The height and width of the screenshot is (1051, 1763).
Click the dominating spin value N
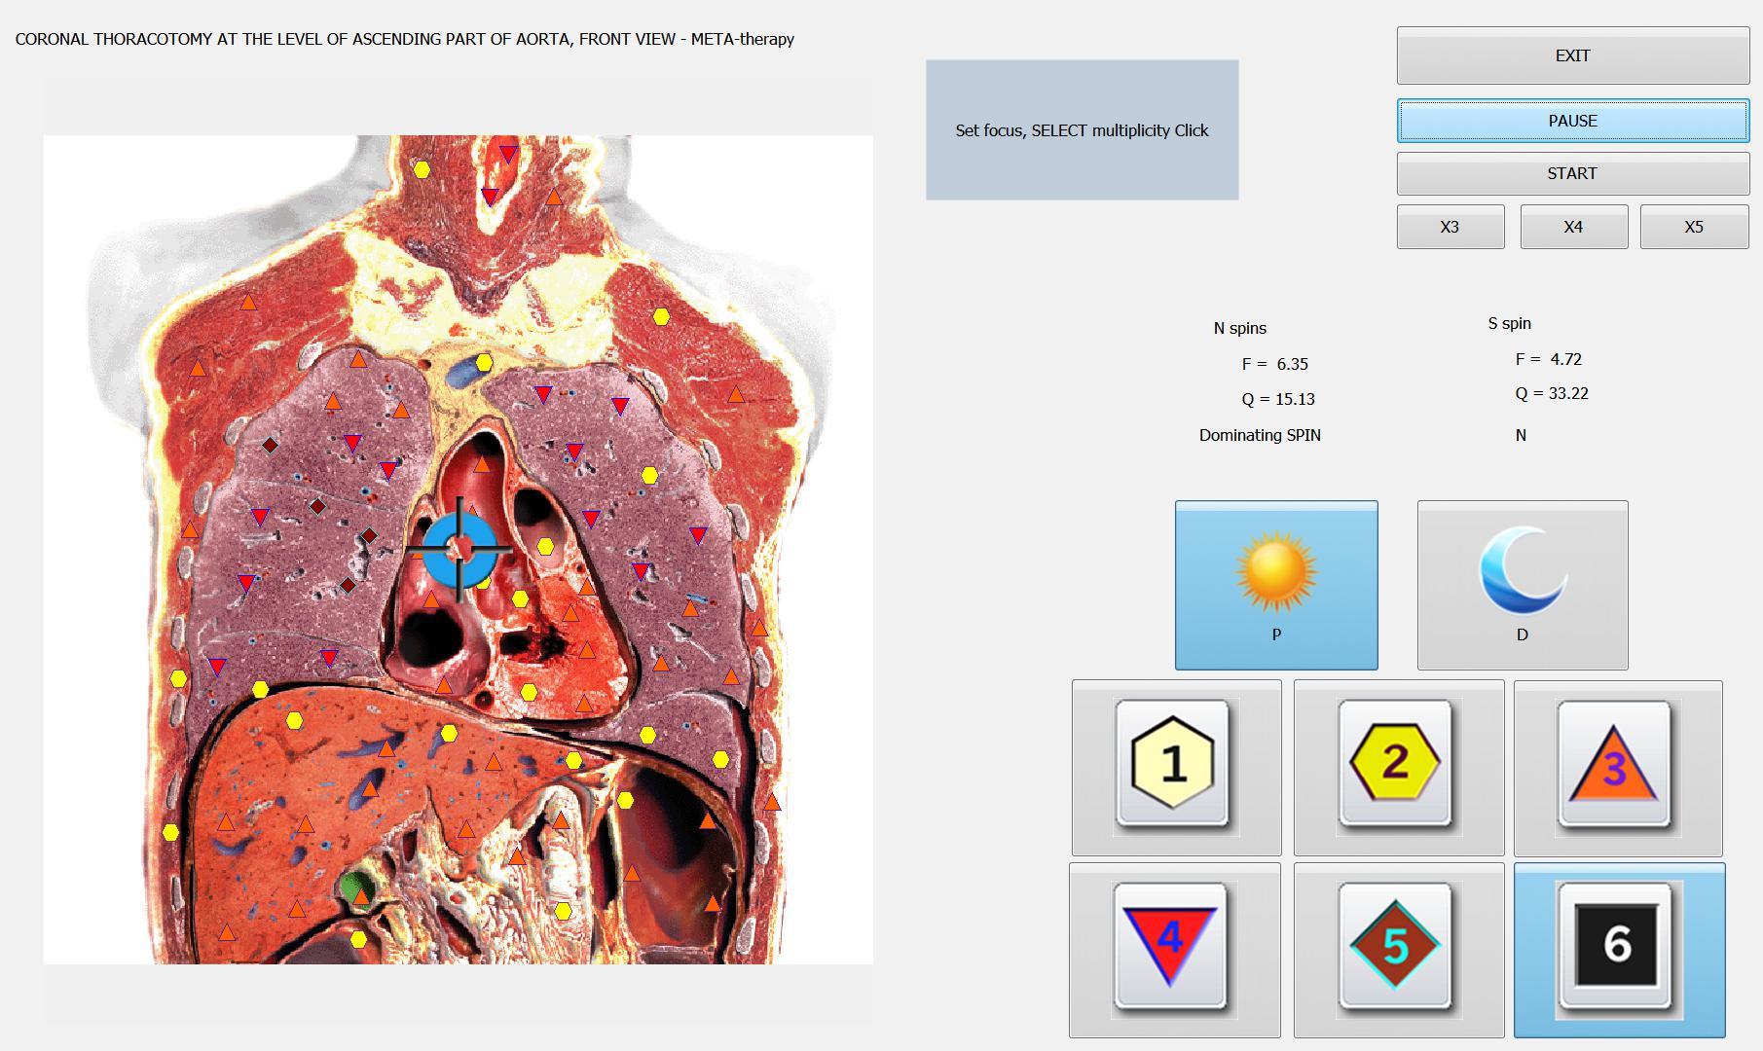click(x=1521, y=435)
